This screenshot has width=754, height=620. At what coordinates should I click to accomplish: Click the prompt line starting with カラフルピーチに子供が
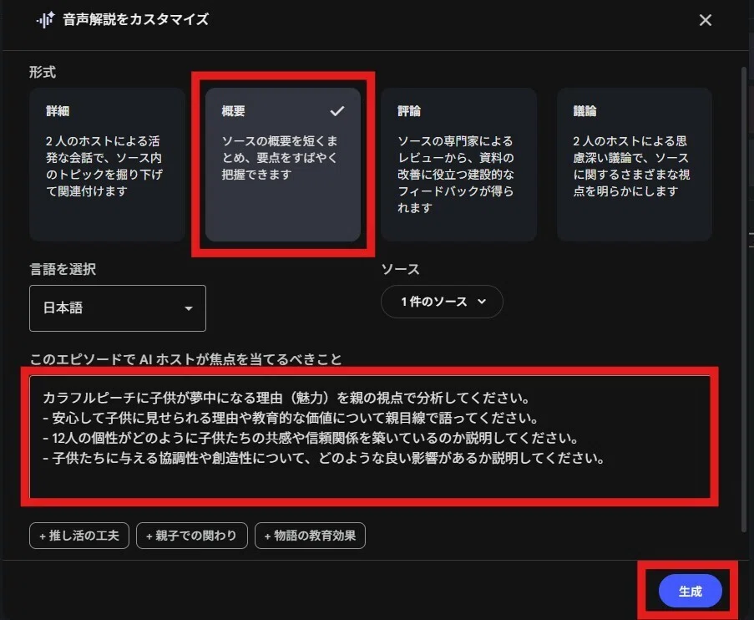286,398
